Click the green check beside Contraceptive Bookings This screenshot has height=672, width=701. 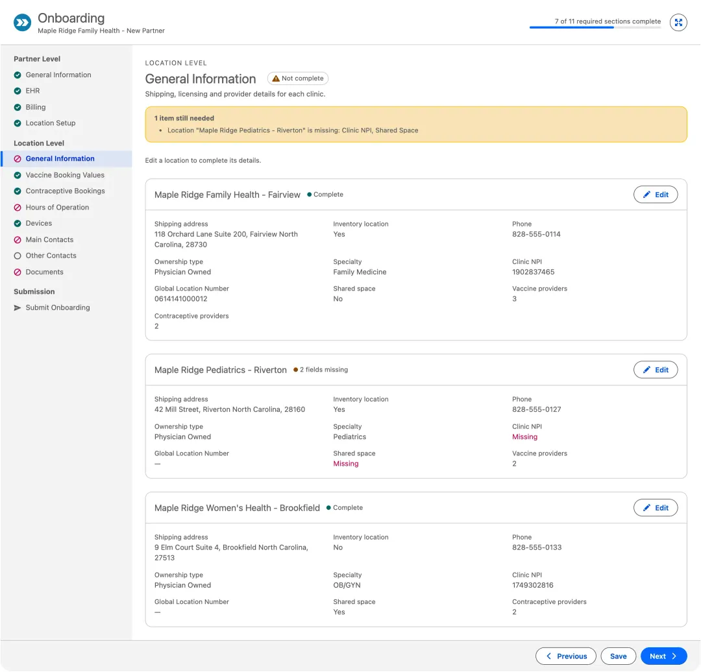pos(18,191)
